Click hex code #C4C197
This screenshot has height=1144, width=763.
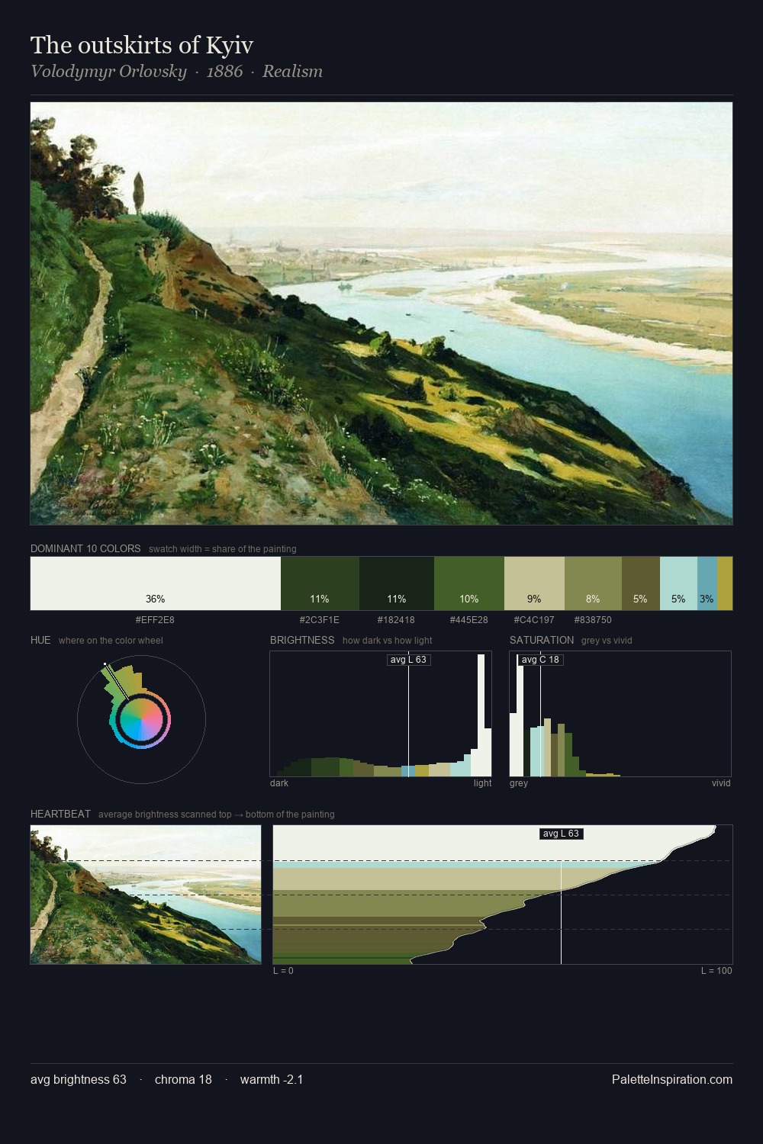coord(534,620)
